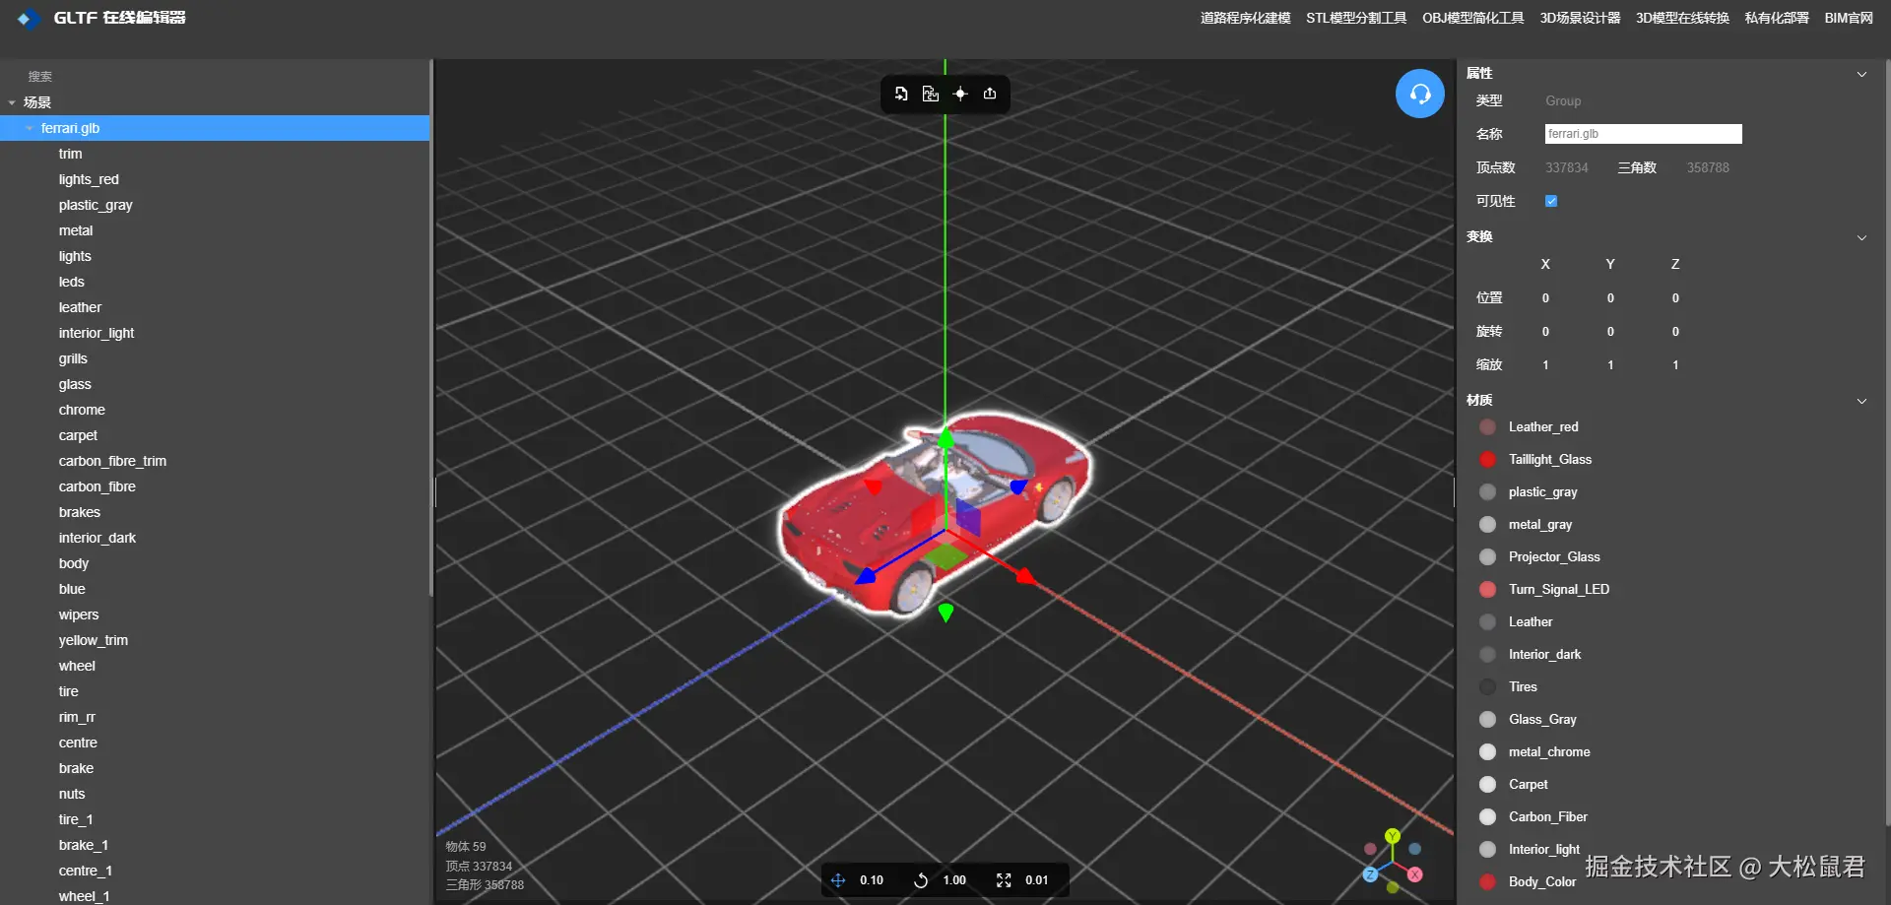This screenshot has height=905, width=1891.
Task: Select the lights_red tree node
Action: pos(215,179)
